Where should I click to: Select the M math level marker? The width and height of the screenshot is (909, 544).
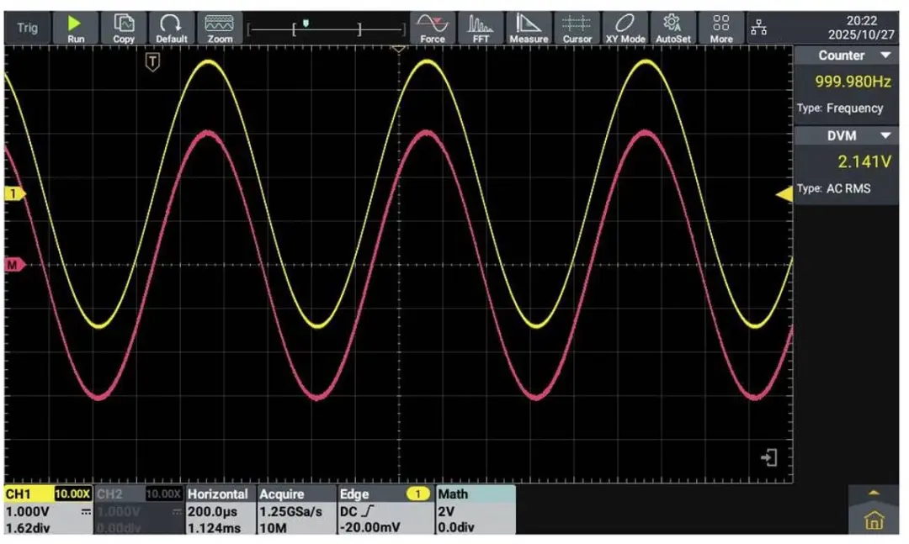point(14,265)
